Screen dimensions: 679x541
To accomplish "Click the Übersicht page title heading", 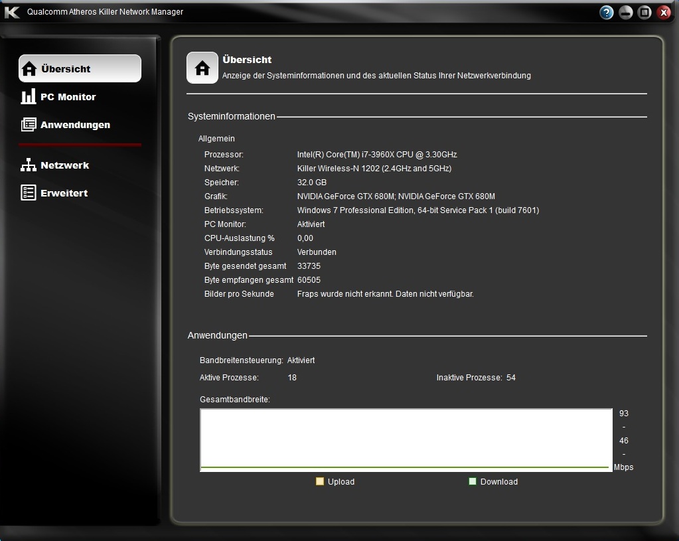I will [247, 60].
